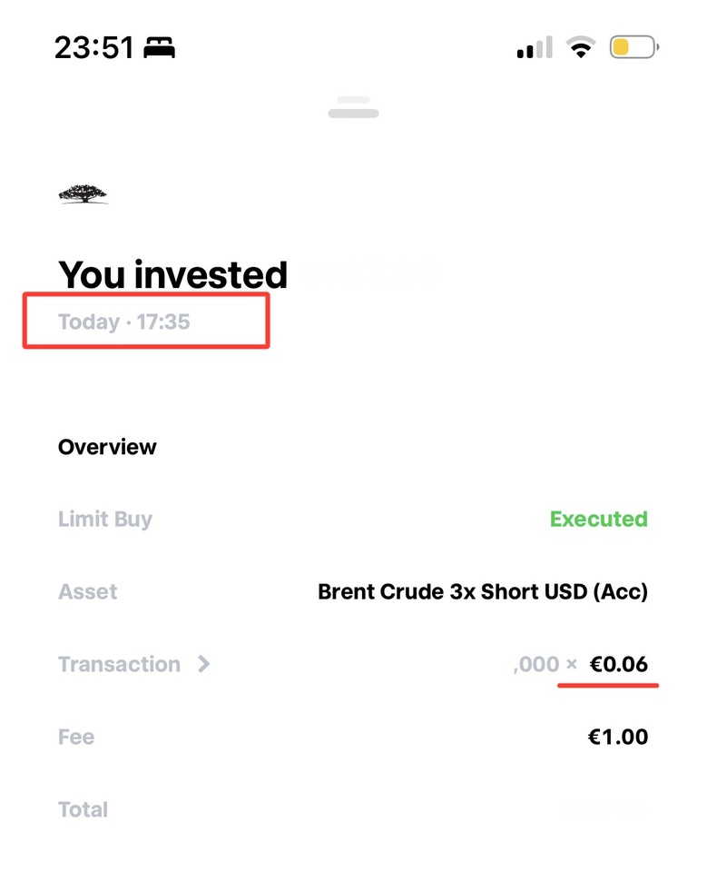
Task: Tap the cellular signal bars icon
Action: (534, 47)
